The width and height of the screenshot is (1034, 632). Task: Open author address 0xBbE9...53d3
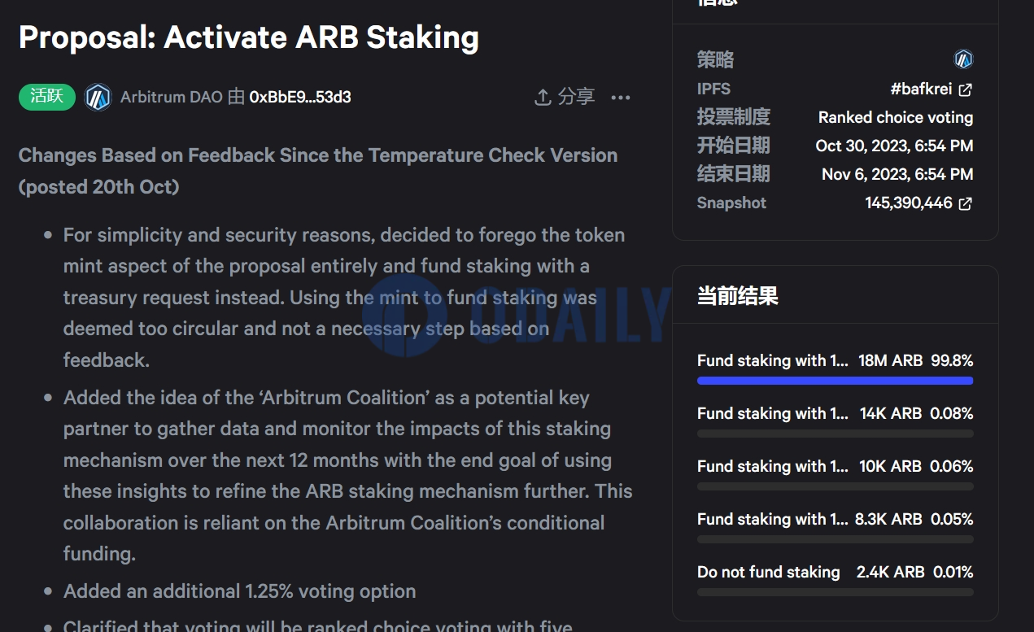pos(300,98)
